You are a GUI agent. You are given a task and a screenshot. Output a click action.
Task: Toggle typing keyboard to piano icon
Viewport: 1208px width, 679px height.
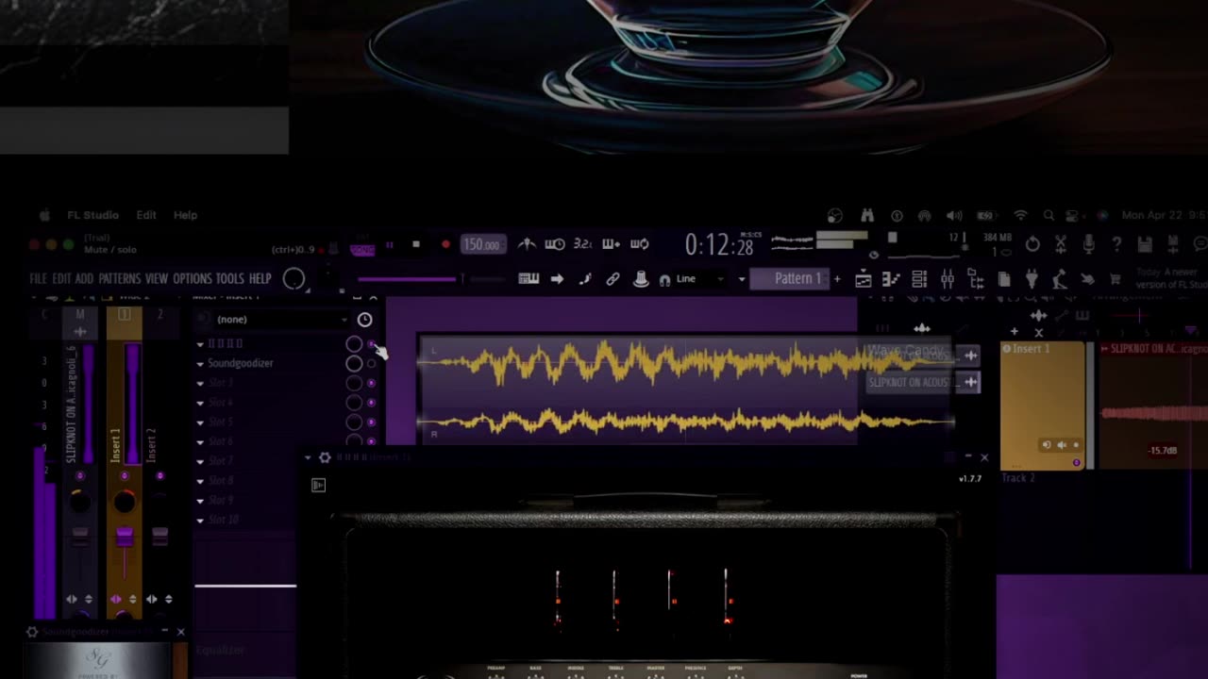coord(528,279)
